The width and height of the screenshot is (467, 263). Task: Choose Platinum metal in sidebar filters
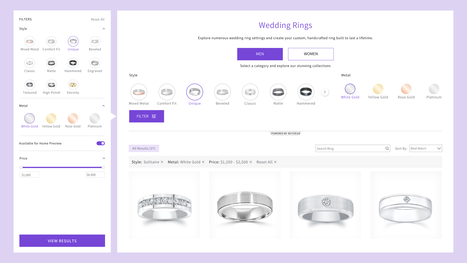pos(95,118)
